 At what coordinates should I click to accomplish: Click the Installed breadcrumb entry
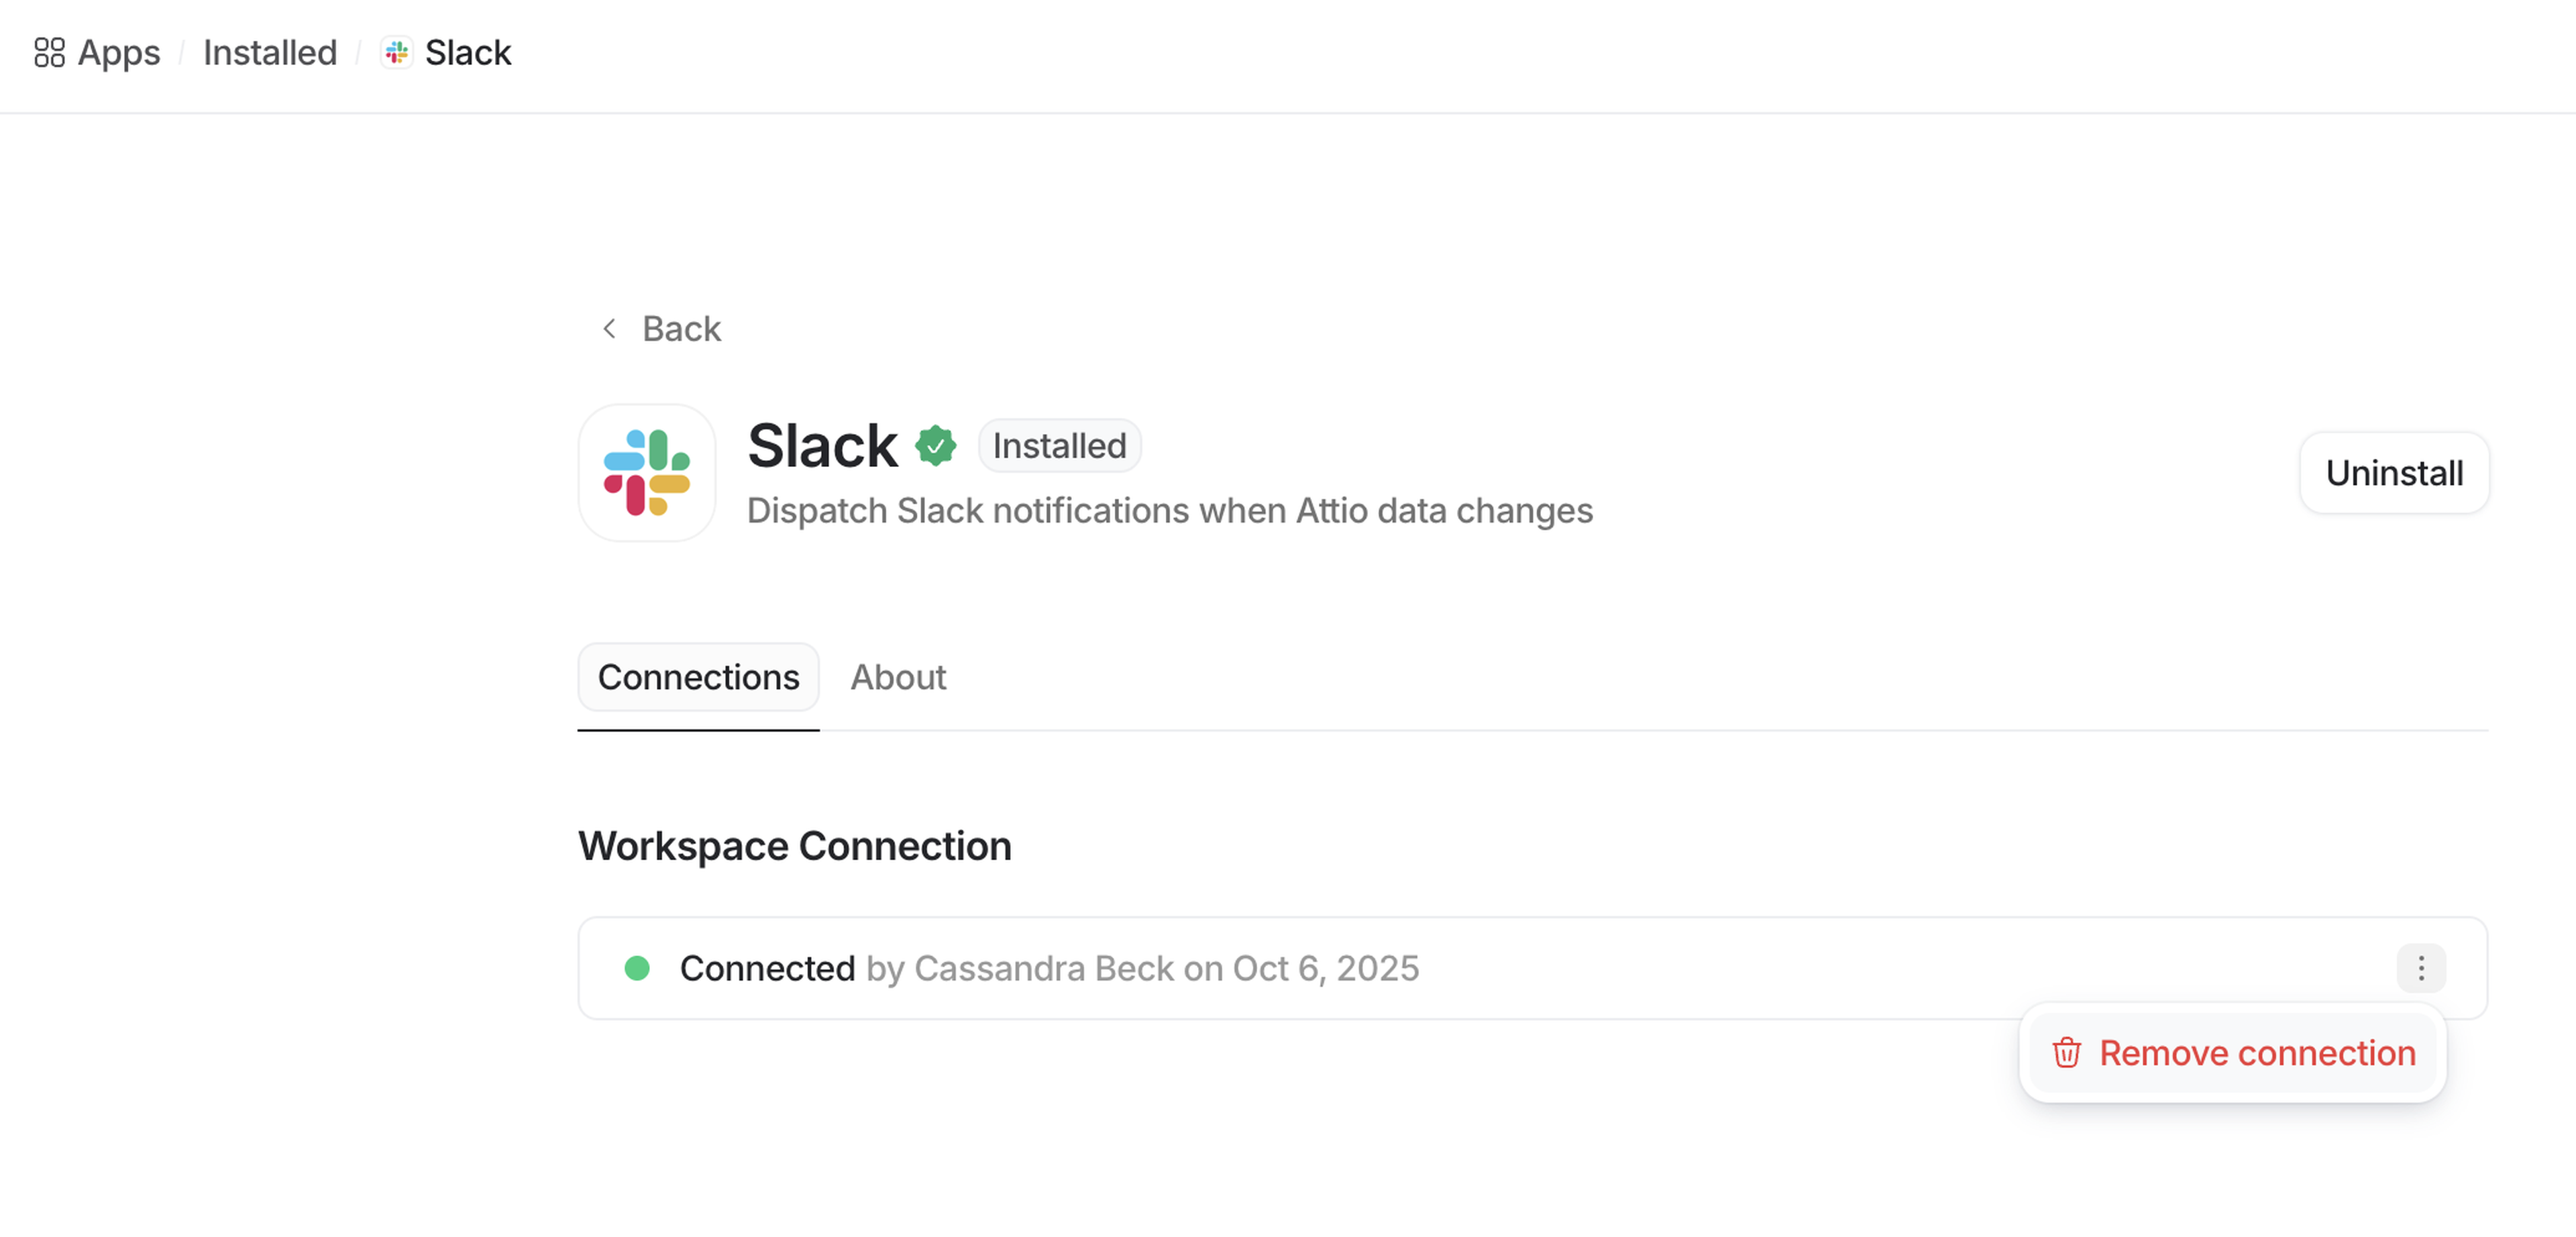269,52
